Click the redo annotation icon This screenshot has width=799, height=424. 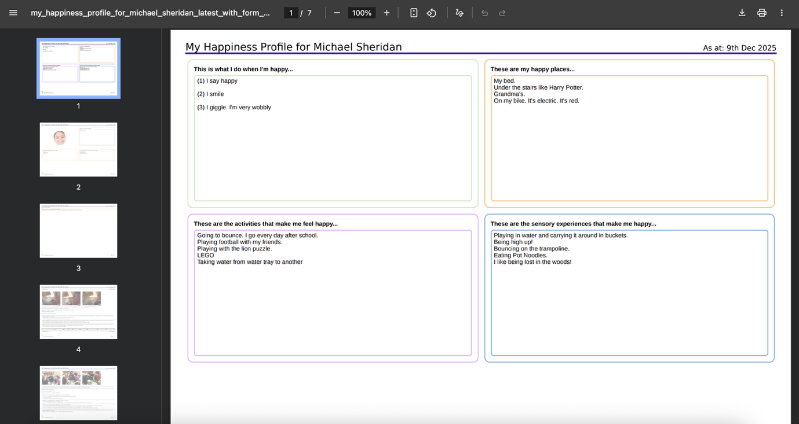tap(502, 12)
